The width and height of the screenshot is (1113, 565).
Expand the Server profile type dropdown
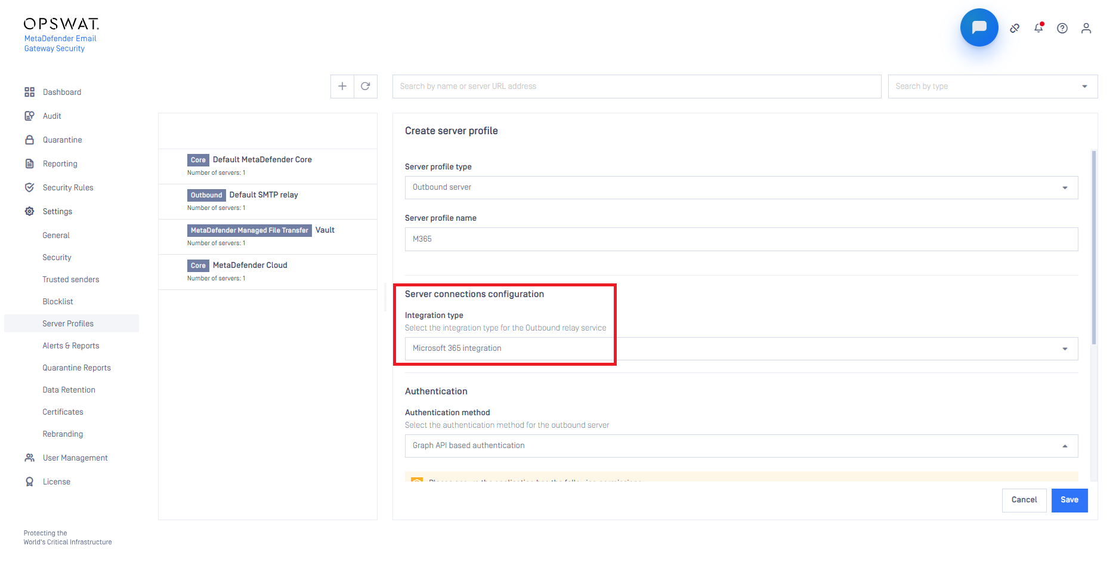pos(741,187)
